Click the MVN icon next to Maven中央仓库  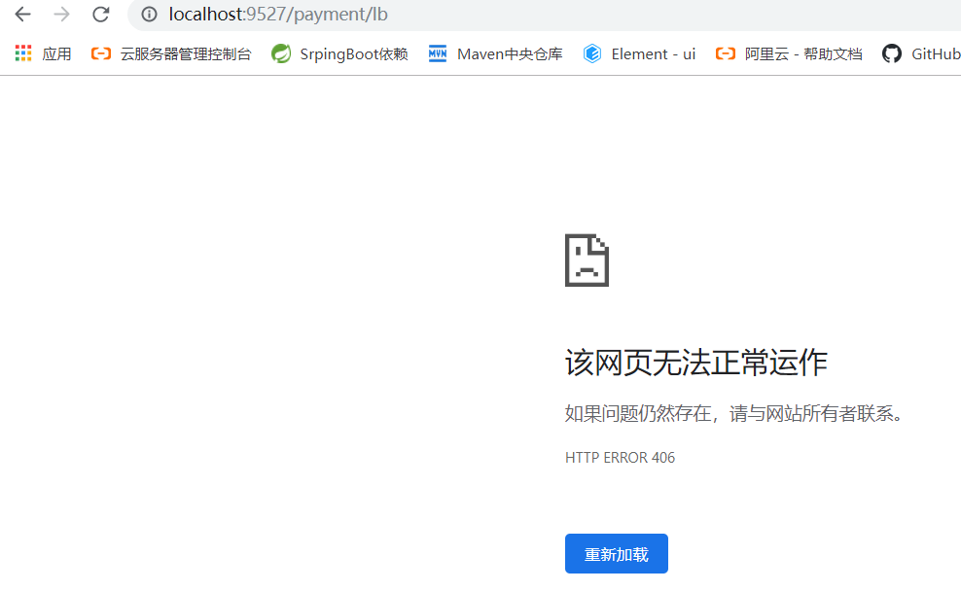438,53
